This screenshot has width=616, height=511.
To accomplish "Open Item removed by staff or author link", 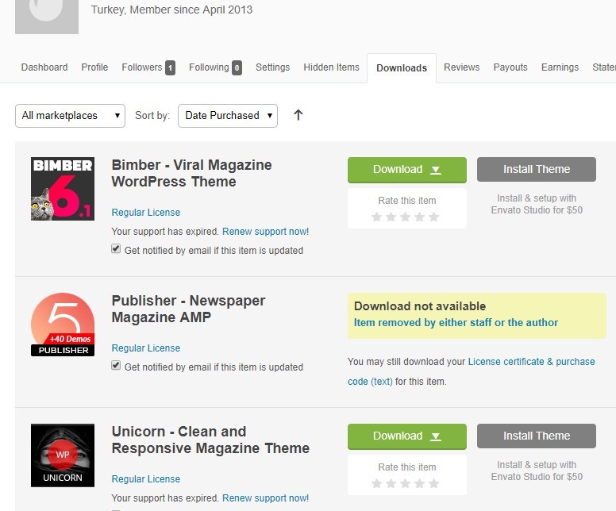I will [x=456, y=323].
